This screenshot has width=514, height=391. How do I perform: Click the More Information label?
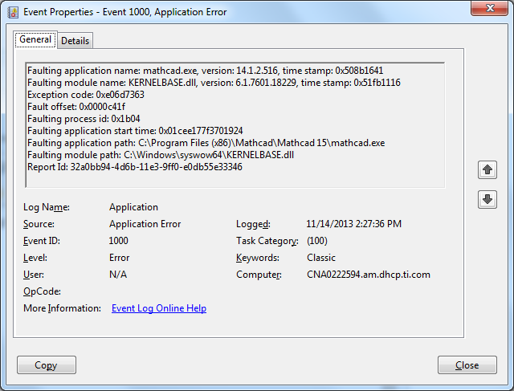tap(62, 308)
